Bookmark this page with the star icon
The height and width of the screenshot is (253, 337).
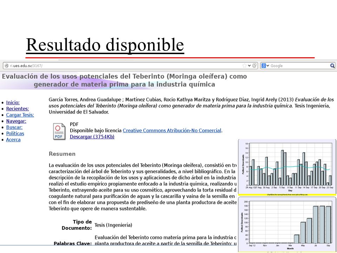[x=244, y=66]
